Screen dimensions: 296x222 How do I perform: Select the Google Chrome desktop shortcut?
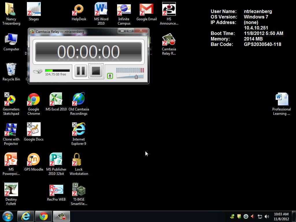point(34,104)
